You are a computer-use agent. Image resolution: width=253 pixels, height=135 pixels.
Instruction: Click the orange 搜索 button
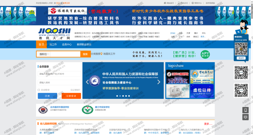(x=85, y=54)
